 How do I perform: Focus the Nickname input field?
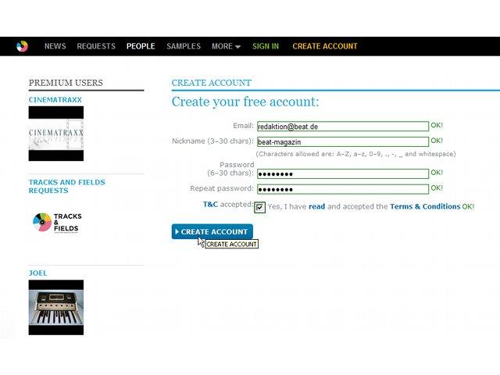(x=343, y=141)
